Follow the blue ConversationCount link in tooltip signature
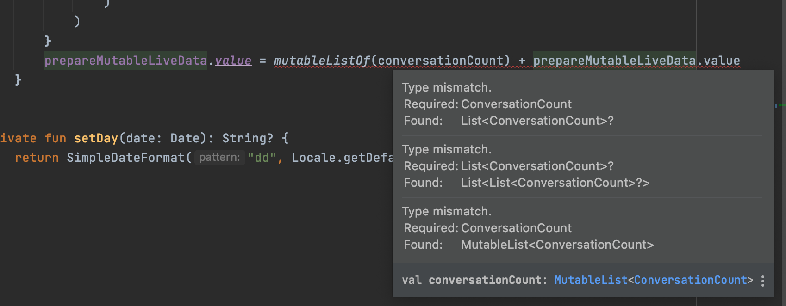Viewport: 786px width, 306px height. 690,280
